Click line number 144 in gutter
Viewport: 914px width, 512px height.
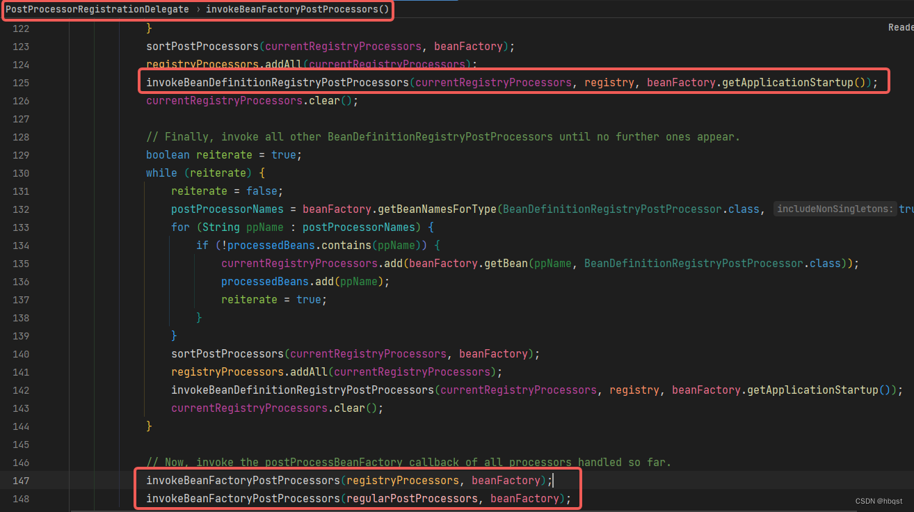point(21,426)
